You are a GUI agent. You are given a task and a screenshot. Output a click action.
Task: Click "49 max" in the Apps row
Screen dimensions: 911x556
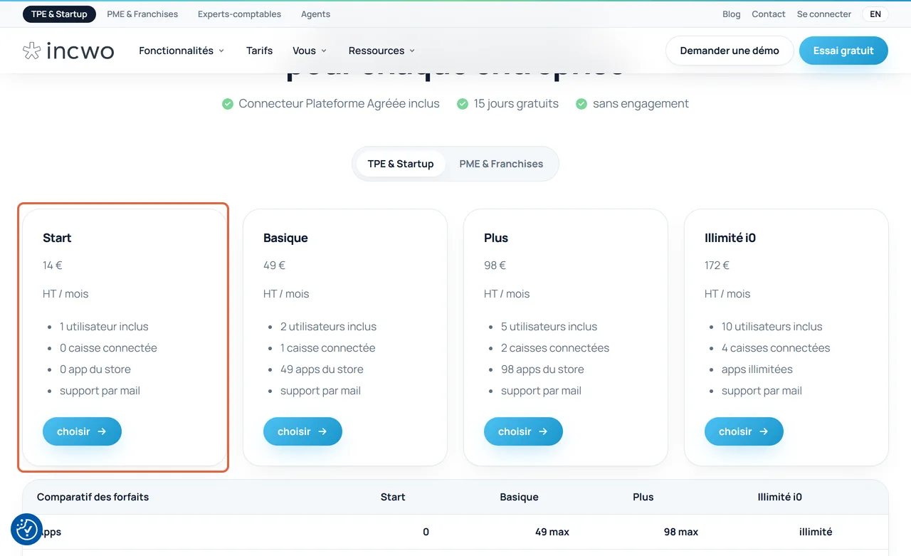tap(552, 532)
